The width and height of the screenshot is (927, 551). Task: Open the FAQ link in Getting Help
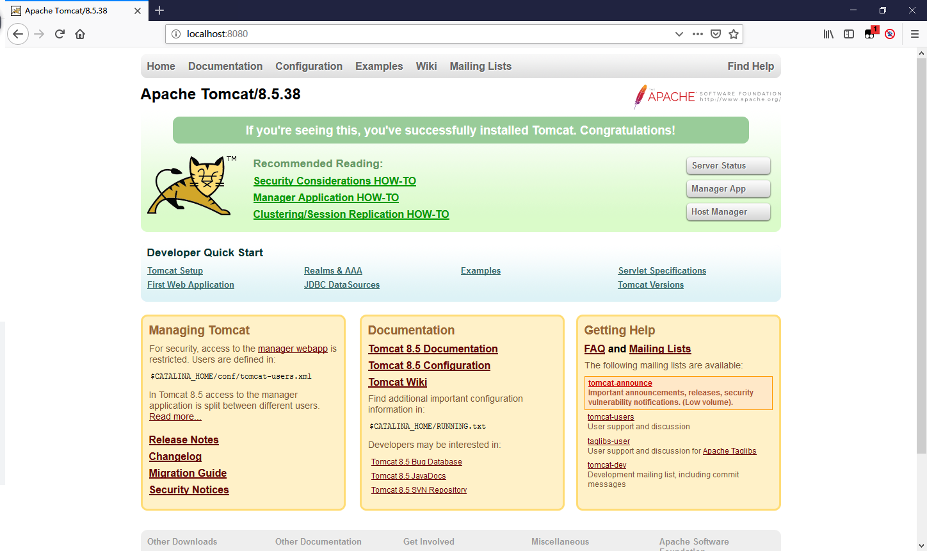coord(595,349)
